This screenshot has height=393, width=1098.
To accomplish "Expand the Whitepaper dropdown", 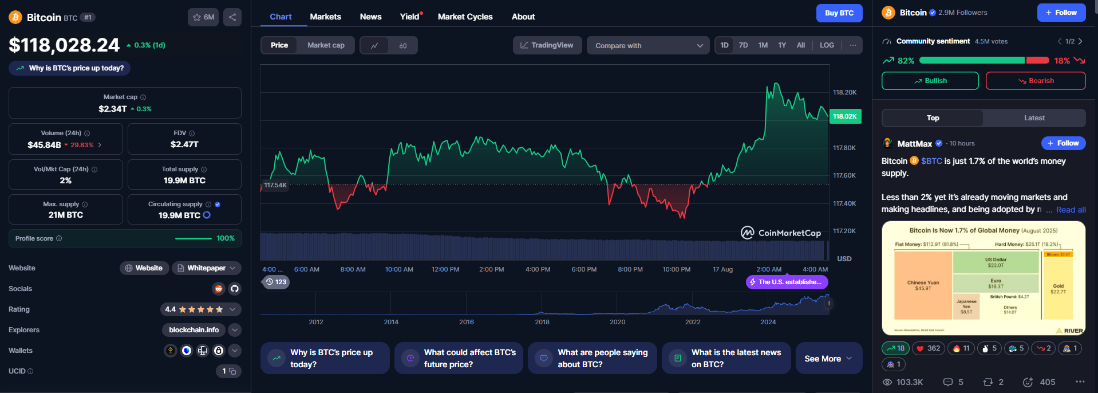I will coord(207,268).
